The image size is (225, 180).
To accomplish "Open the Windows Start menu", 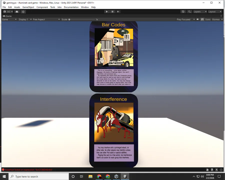I will (x=4, y=176).
